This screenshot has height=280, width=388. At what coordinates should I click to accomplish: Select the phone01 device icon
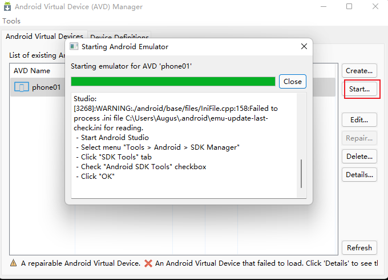[x=22, y=87]
